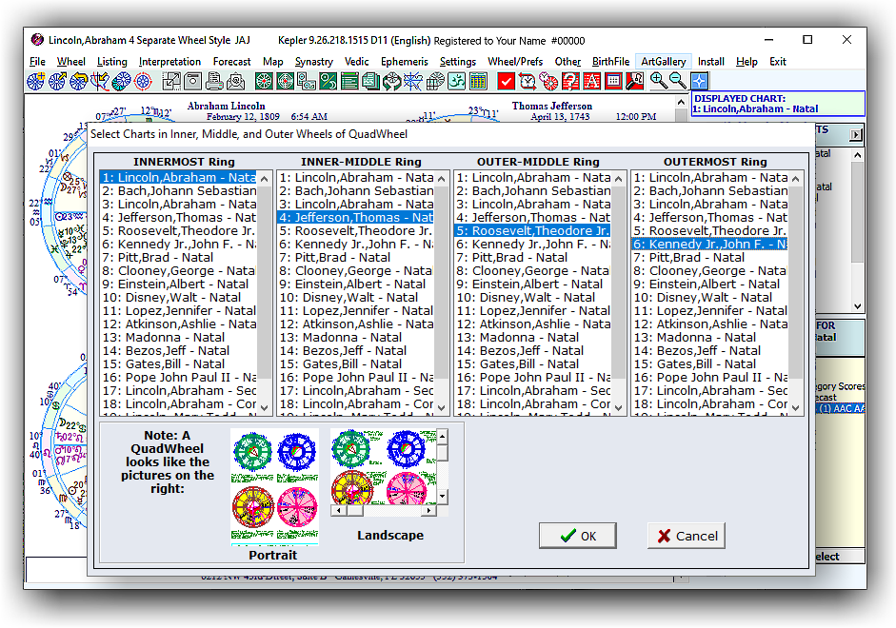Confirm the QuadWheel selection with OK
896x628 pixels.
click(578, 536)
